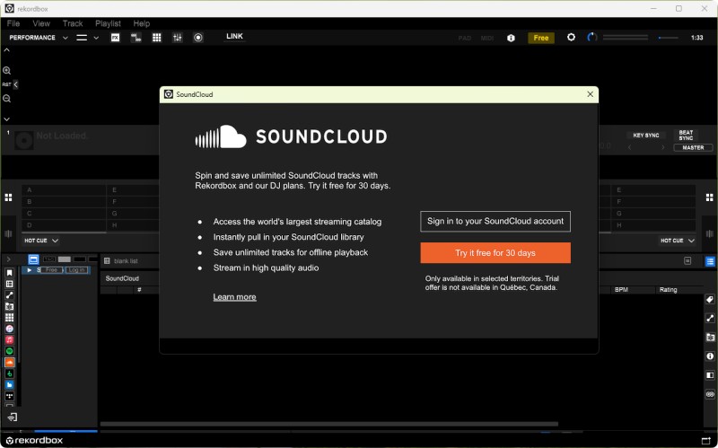Toggle the tree view icon in browser
Viewport: 718px width, 448px height.
tap(33, 259)
